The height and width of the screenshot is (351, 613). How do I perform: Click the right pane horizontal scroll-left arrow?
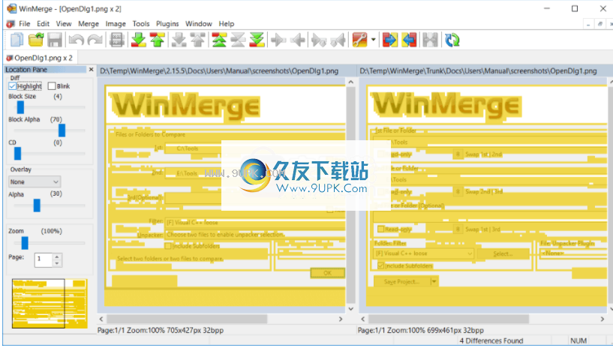363,319
